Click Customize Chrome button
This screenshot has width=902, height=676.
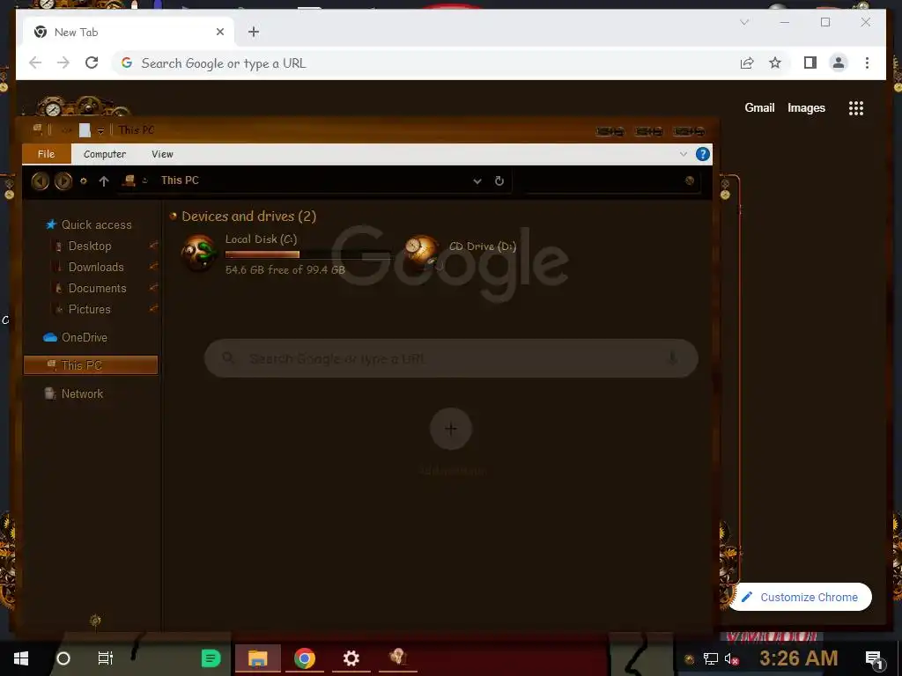(800, 597)
